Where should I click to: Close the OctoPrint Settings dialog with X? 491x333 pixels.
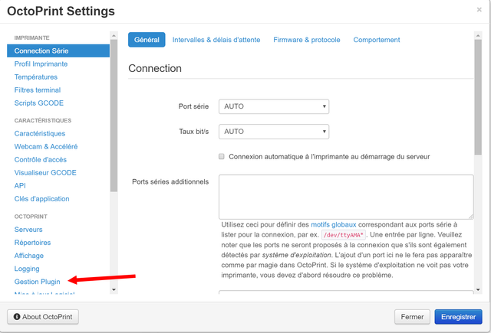pos(479,10)
